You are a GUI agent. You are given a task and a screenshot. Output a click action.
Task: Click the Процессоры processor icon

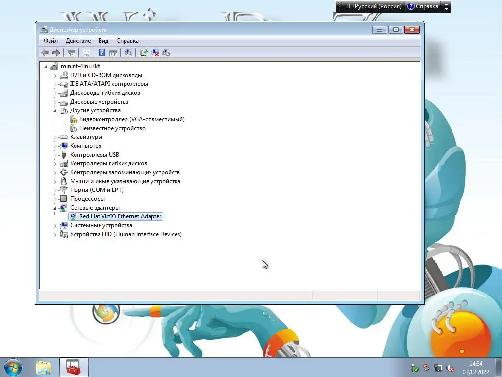point(63,199)
